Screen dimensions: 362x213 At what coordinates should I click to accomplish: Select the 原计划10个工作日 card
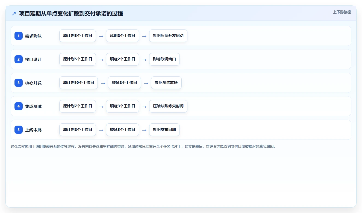coord(78,83)
